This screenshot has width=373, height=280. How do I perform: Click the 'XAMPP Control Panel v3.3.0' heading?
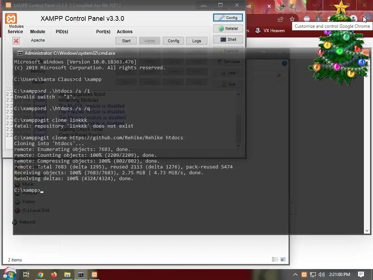click(82, 19)
